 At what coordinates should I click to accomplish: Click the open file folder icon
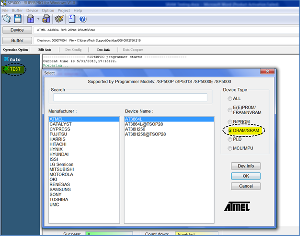tap(7, 19)
